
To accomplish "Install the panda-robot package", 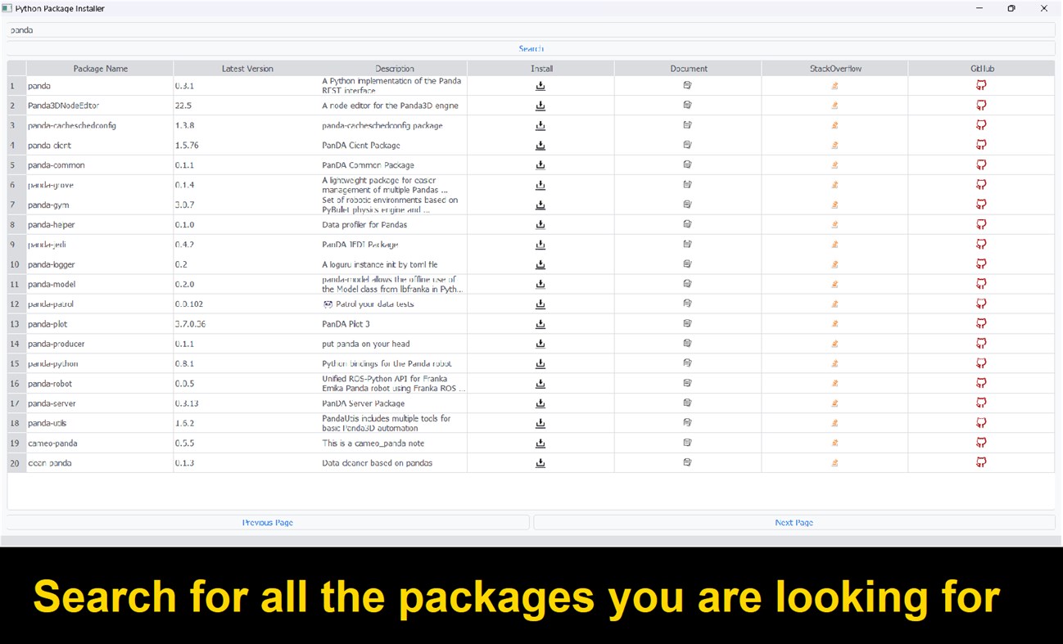I will coord(541,383).
